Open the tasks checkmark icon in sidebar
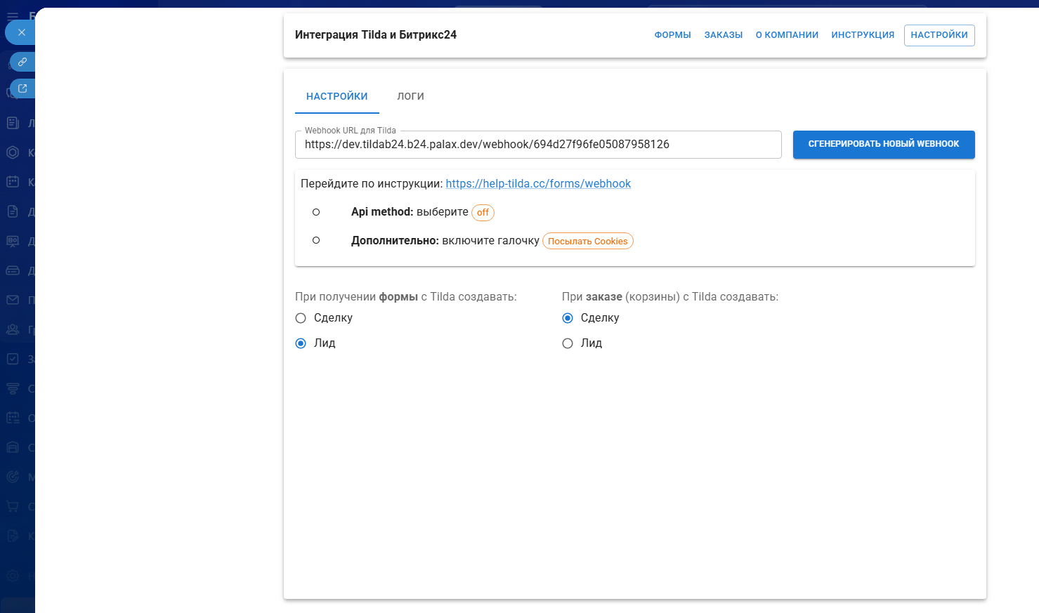This screenshot has height=613, width=1039. [x=13, y=359]
